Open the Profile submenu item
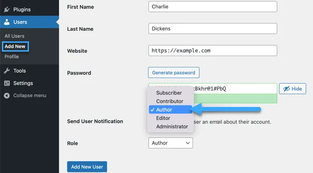 pos(12,57)
